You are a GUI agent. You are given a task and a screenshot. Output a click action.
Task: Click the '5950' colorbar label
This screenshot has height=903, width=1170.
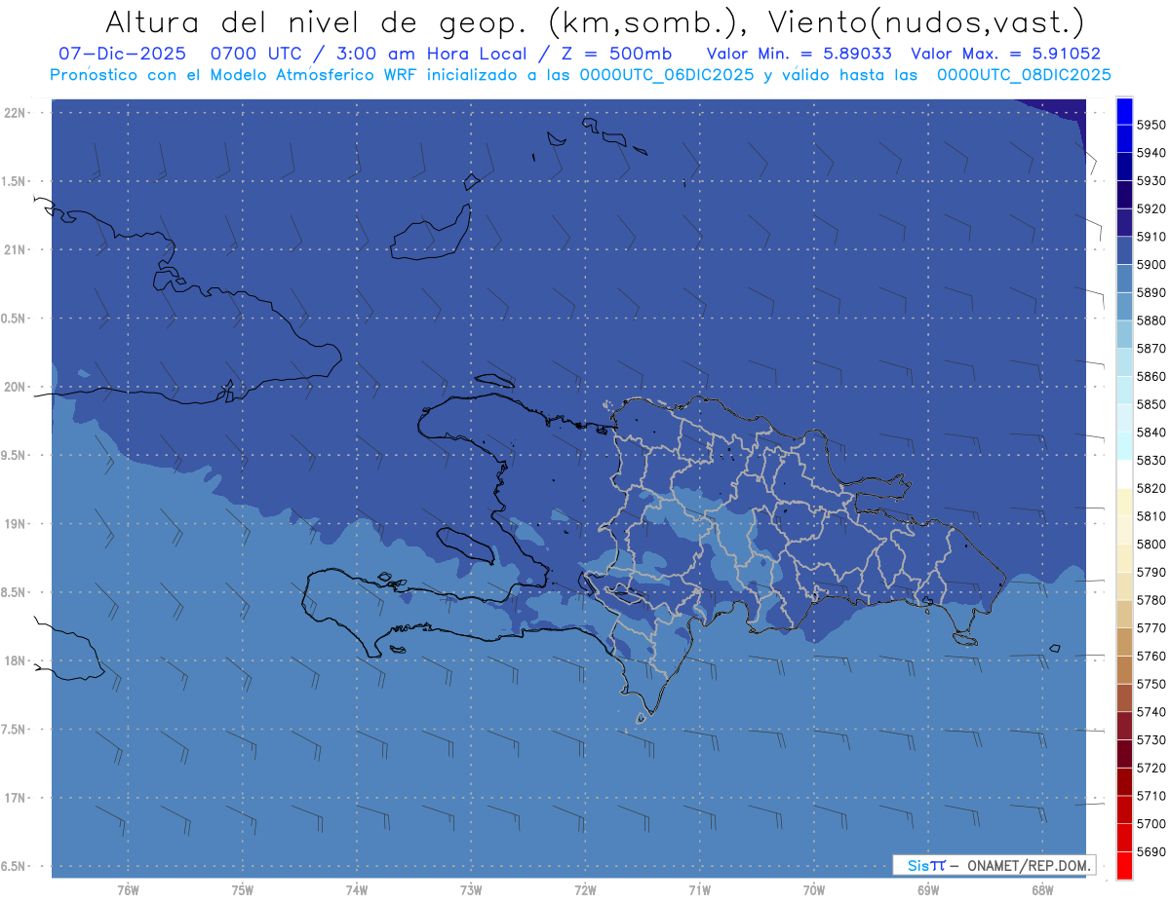[1151, 125]
